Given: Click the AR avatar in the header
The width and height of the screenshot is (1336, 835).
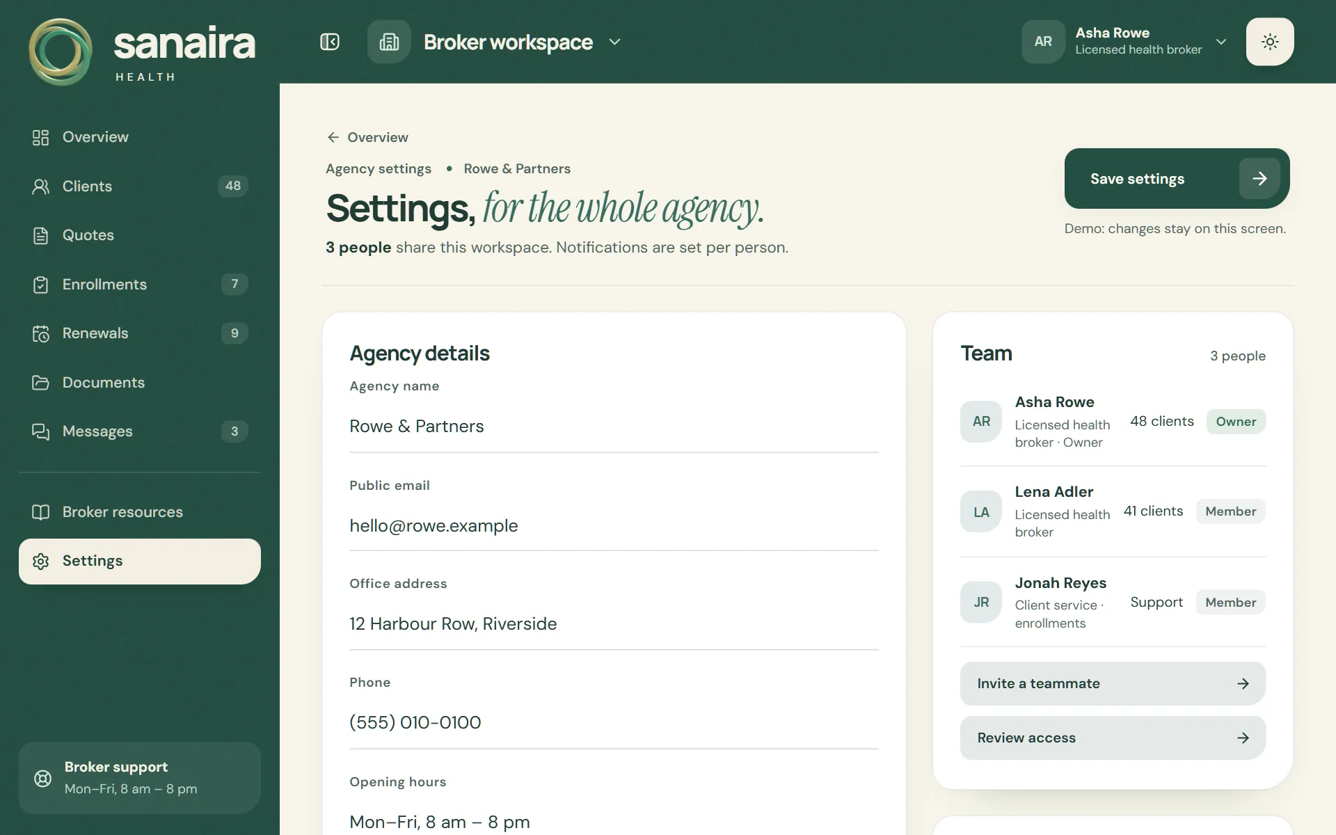Looking at the screenshot, I should (1043, 42).
